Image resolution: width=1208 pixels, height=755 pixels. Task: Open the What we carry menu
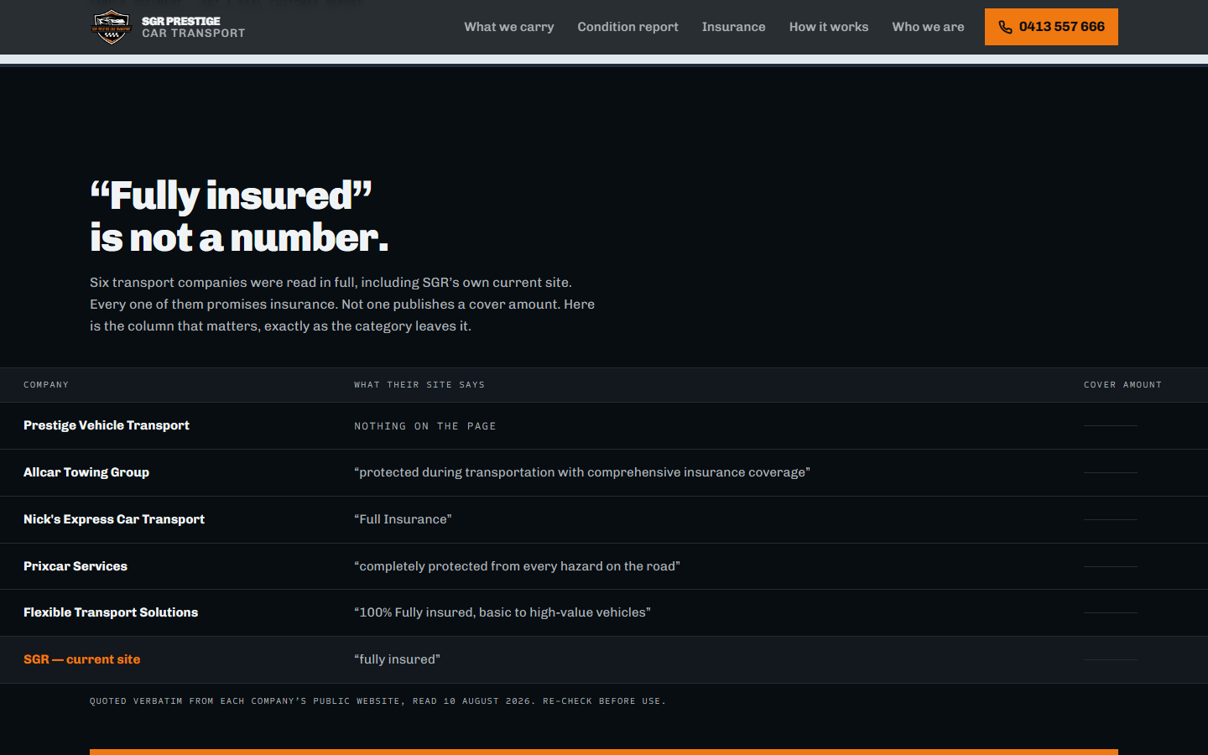tap(509, 27)
